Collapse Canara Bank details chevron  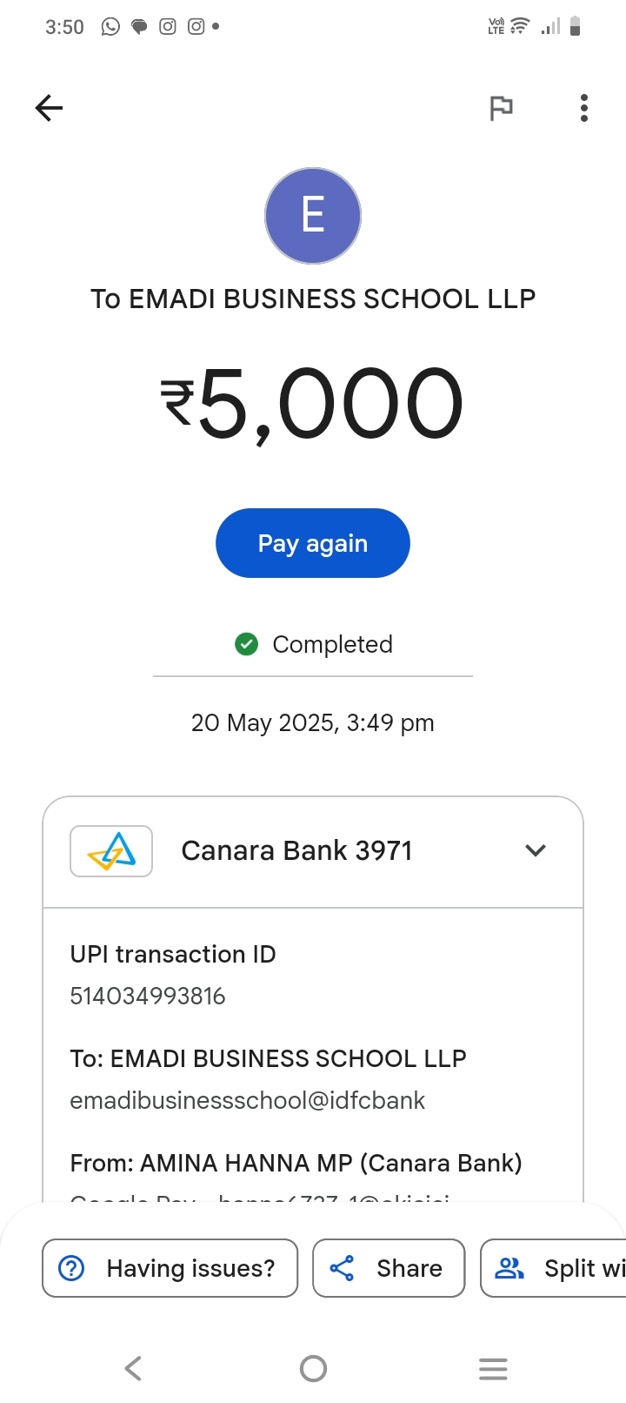pyautogui.click(x=536, y=850)
